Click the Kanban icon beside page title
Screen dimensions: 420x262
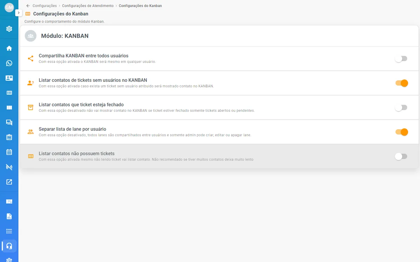click(x=28, y=14)
